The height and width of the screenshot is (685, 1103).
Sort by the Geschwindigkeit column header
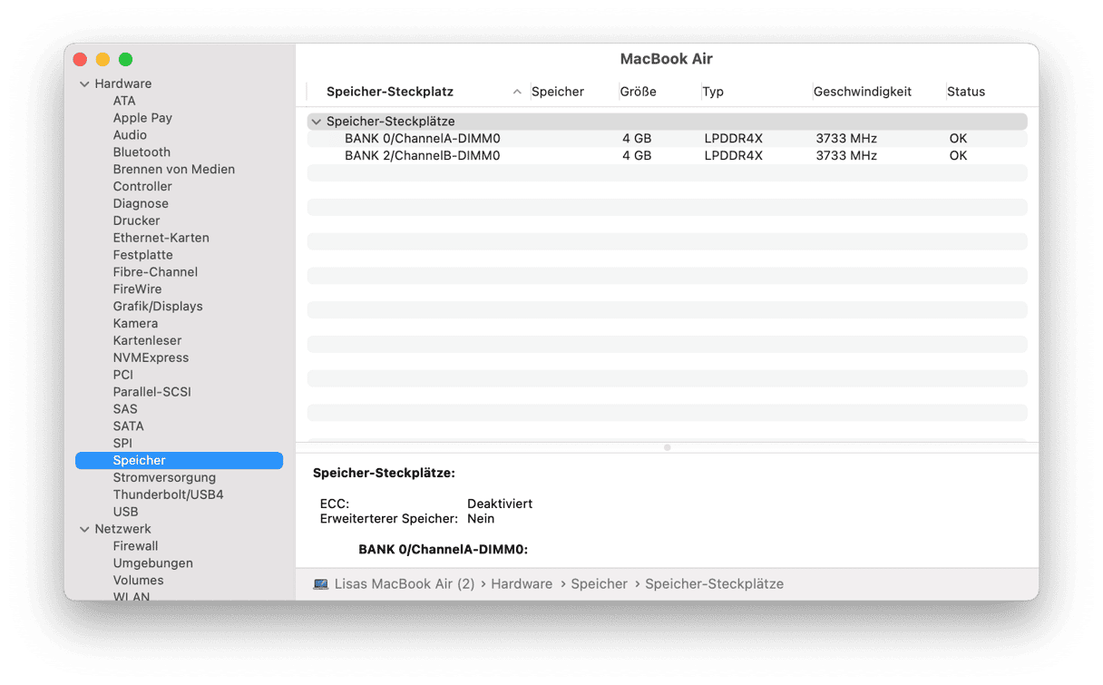pyautogui.click(x=862, y=92)
